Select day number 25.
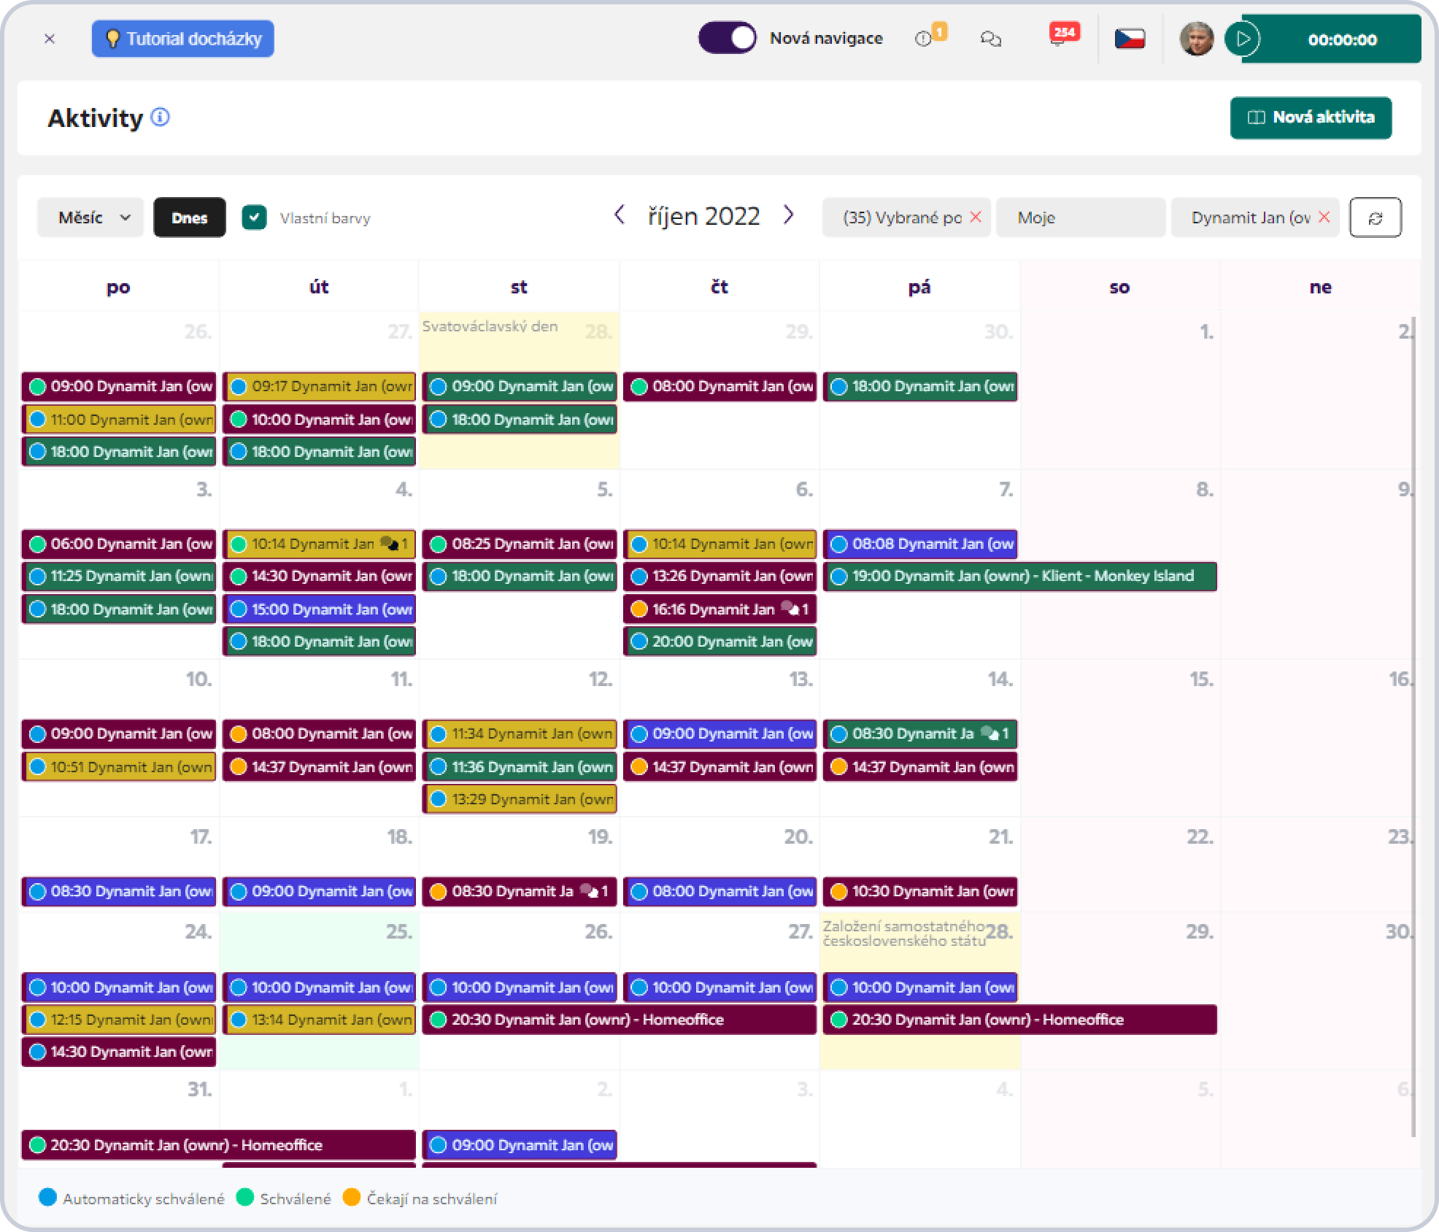This screenshot has width=1439, height=1232. [x=399, y=932]
